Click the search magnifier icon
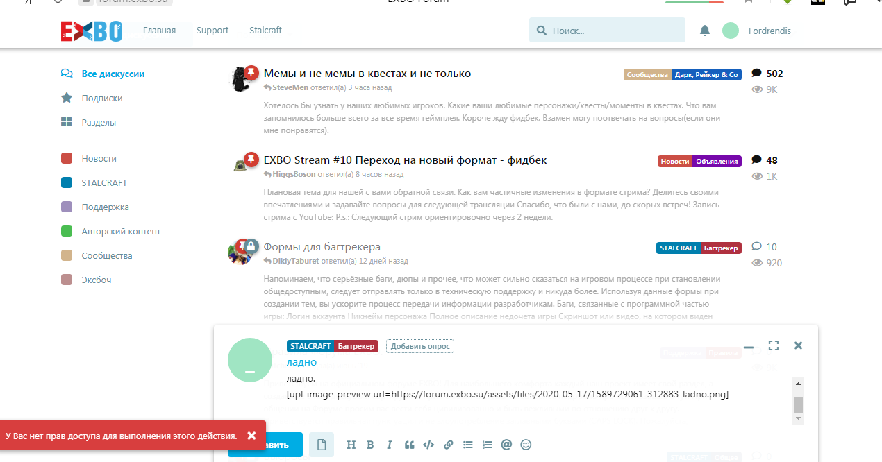 pos(542,31)
